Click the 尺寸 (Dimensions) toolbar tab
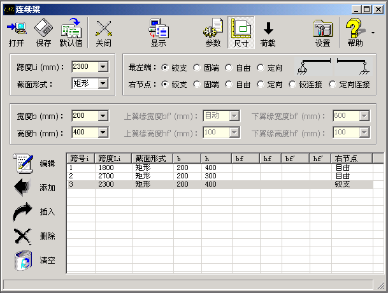 [241, 29]
